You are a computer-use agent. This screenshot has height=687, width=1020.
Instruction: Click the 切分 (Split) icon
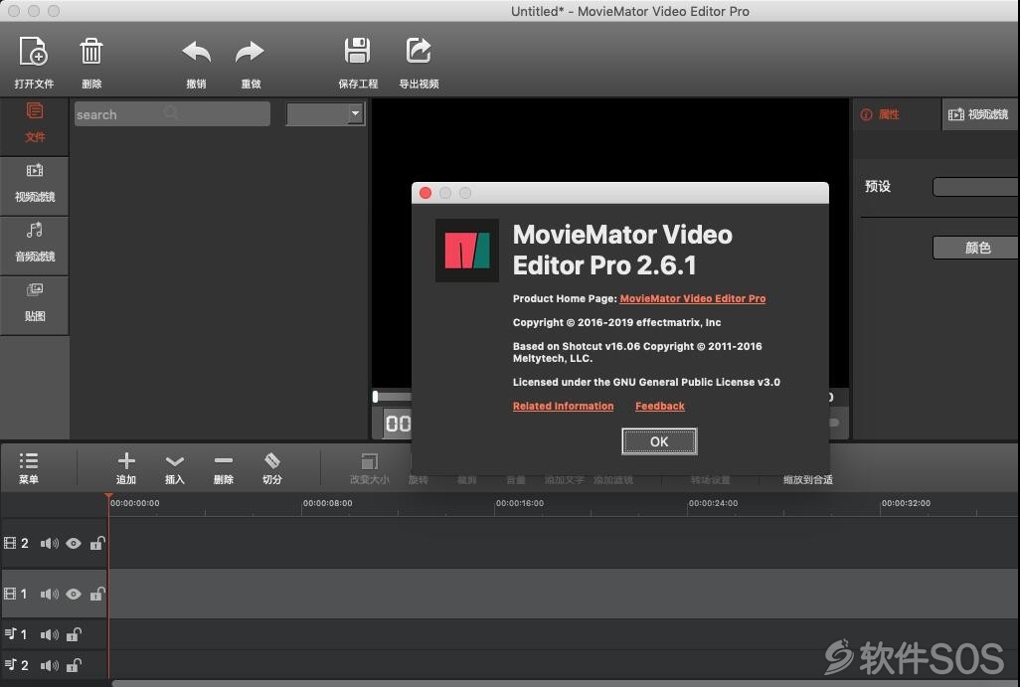point(272,460)
